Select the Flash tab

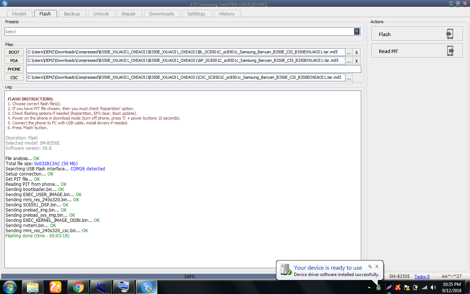click(x=45, y=14)
